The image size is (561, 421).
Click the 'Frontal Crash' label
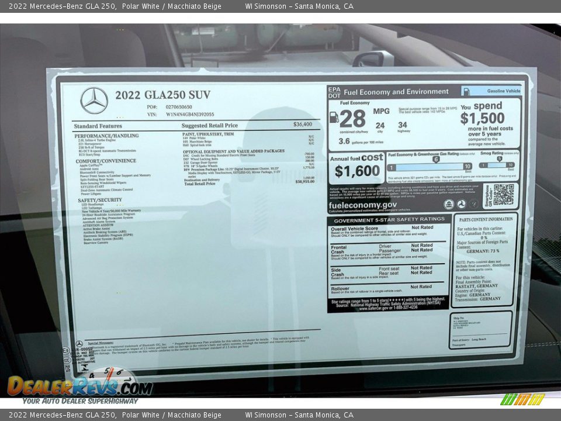338,250
